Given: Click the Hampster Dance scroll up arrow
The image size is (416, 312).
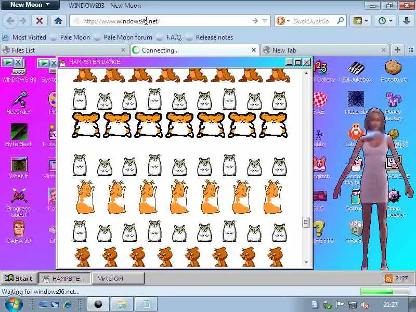Looking at the screenshot, I should pos(306,73).
